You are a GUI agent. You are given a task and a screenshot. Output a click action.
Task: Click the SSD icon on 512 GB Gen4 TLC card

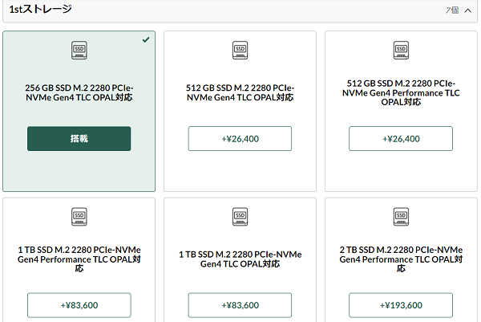click(x=240, y=50)
